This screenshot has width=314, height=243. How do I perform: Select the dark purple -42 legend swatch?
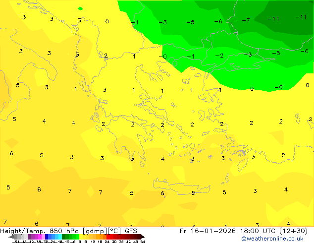29,237
